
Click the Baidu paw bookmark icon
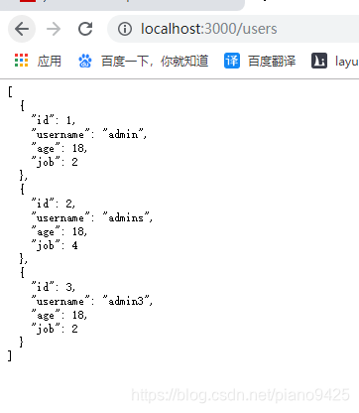pyautogui.click(x=85, y=61)
